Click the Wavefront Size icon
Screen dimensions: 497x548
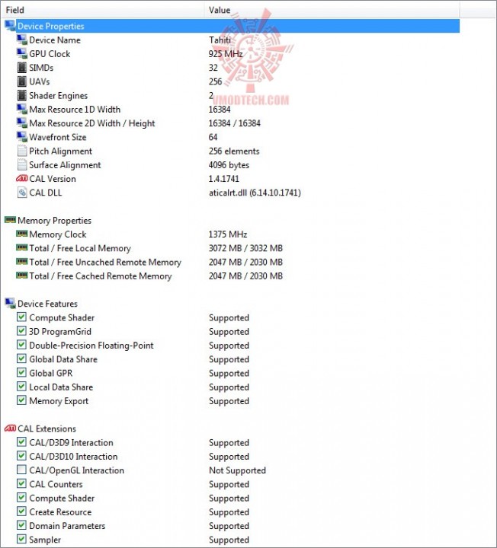(x=21, y=137)
